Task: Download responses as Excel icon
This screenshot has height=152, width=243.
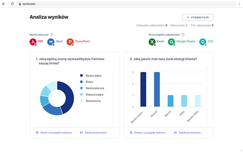Action: point(152,42)
